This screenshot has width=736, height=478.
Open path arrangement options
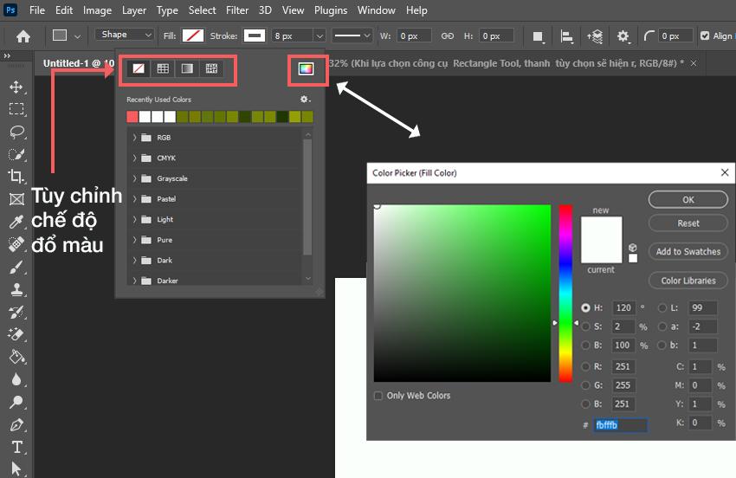coord(595,36)
